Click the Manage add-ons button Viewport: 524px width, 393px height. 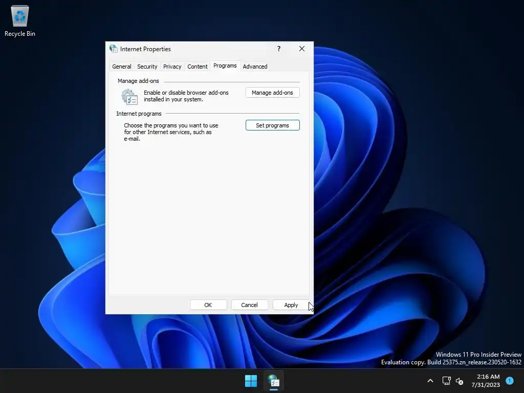point(272,93)
